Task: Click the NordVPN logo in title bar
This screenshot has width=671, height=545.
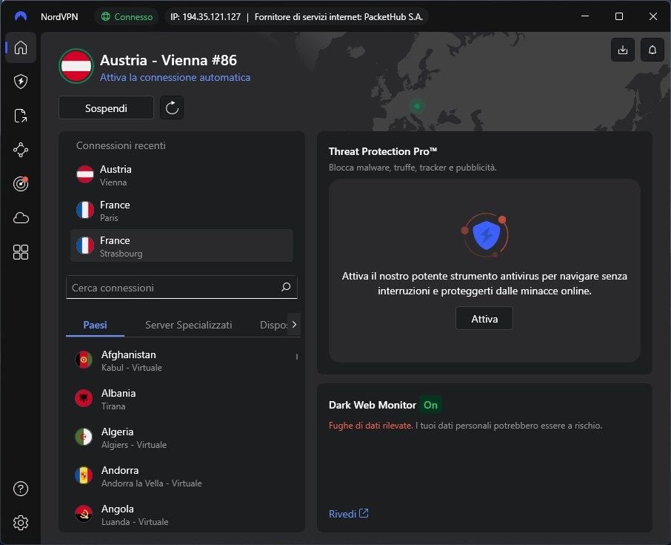Action: pos(21,17)
